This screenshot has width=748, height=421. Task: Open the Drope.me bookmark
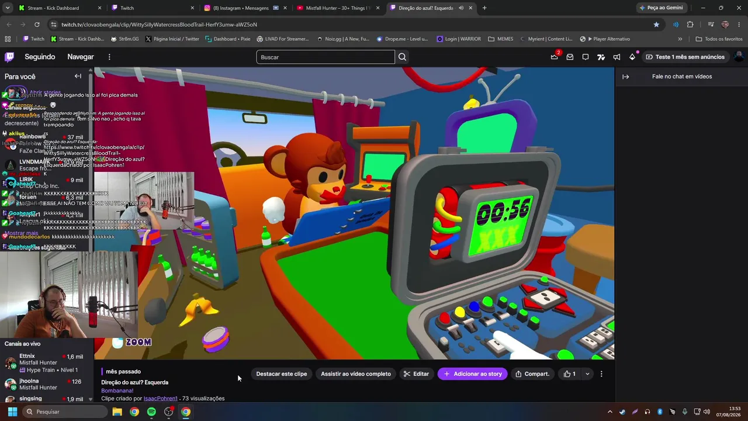(x=403, y=39)
